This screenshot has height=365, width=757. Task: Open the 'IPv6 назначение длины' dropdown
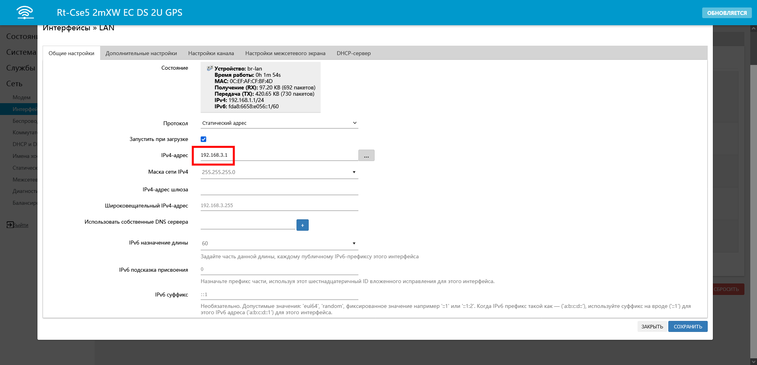click(279, 243)
